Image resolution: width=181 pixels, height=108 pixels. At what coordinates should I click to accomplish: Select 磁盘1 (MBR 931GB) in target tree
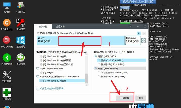tap(120, 69)
